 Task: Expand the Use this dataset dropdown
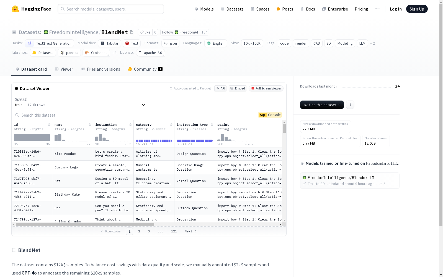pos(322,105)
